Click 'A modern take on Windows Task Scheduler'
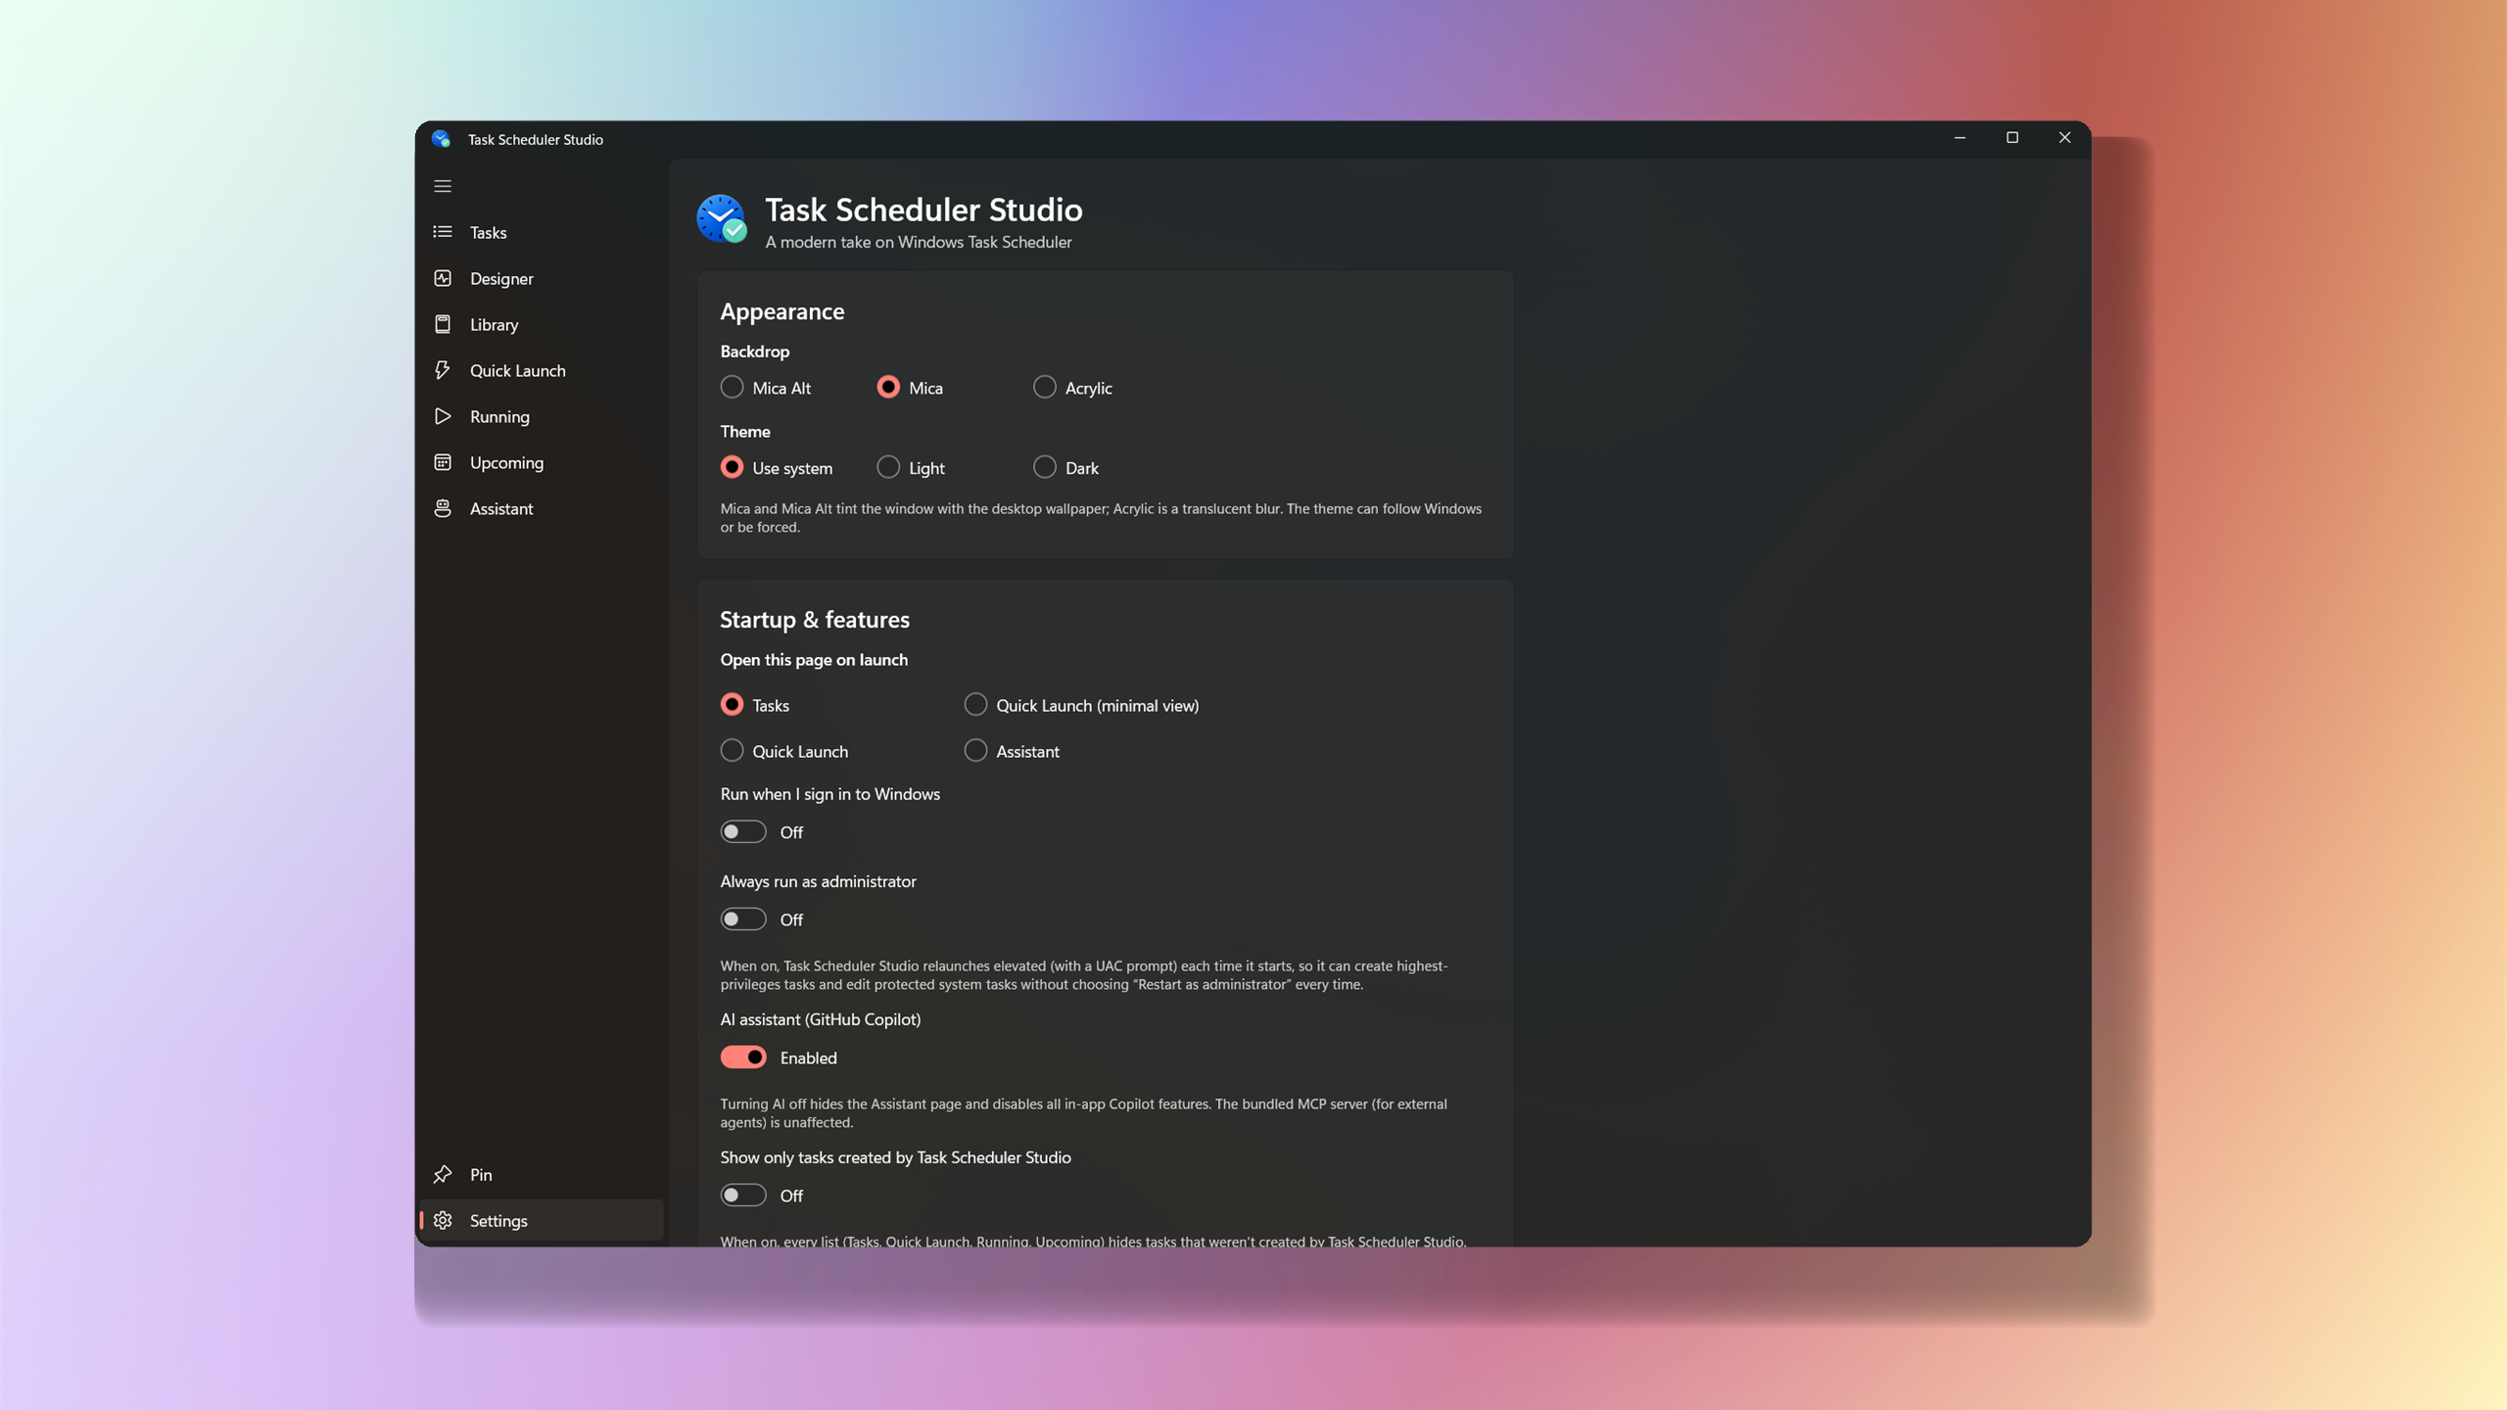 919,242
